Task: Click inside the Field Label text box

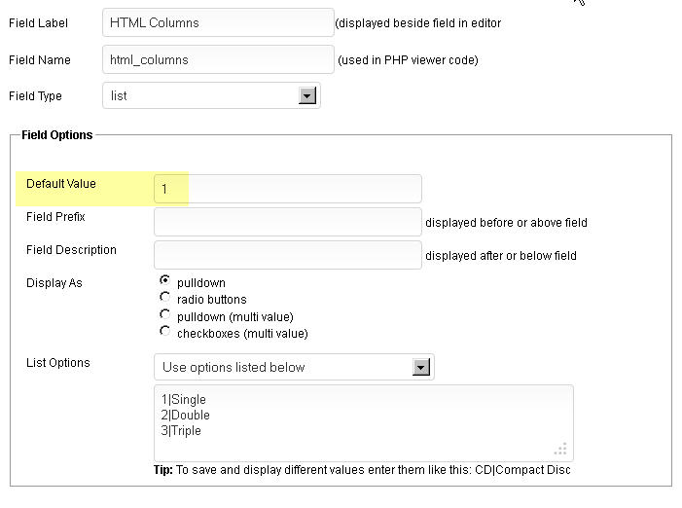Action: 217,22
